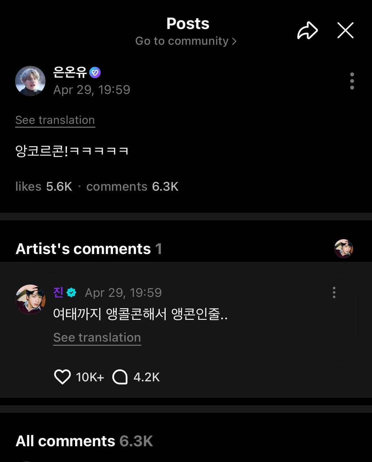
Task: Open artist comment three-dot menu
Action: [334, 292]
